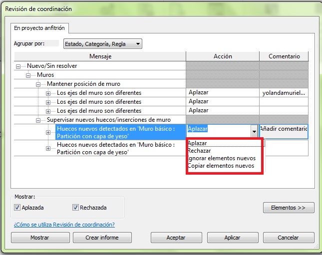Image resolution: width=322 pixels, height=255 pixels.
Task: Expand the highlighted Huecos nuevos detectados row
Action: (48, 132)
